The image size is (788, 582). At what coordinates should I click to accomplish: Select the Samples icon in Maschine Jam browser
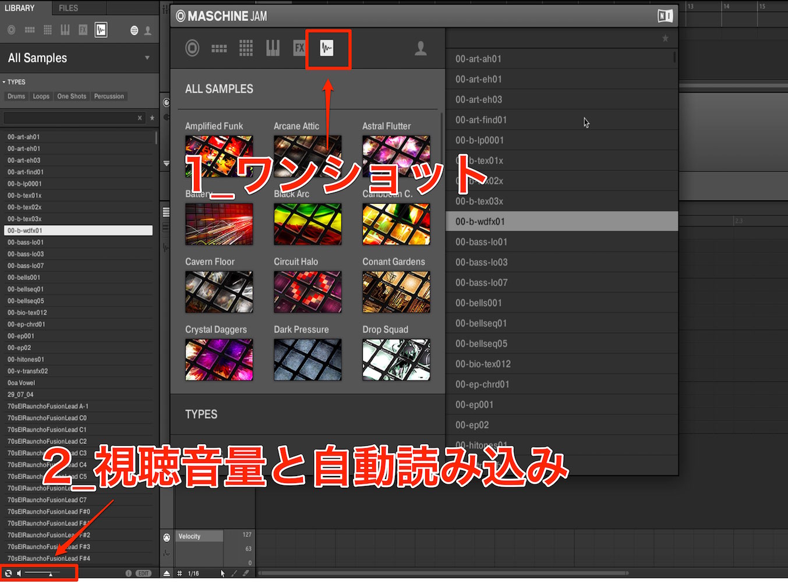(327, 48)
